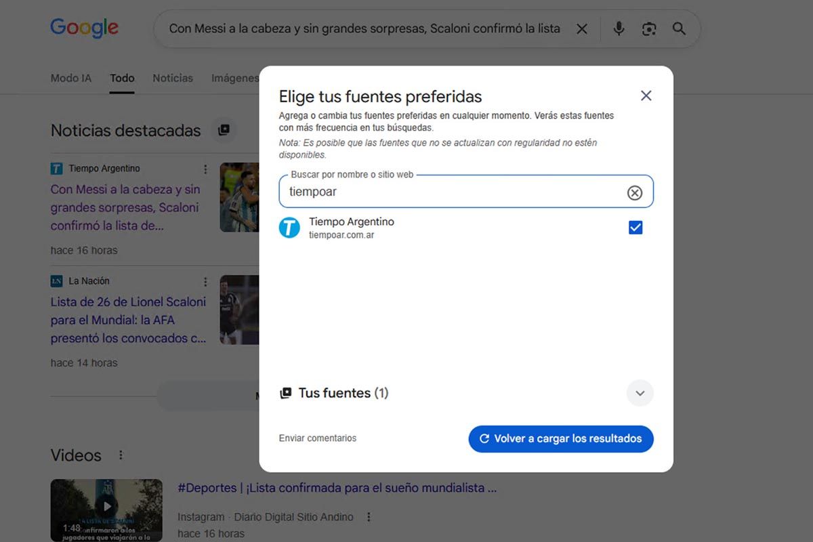
Task: Open the Noticias tab
Action: 173,78
